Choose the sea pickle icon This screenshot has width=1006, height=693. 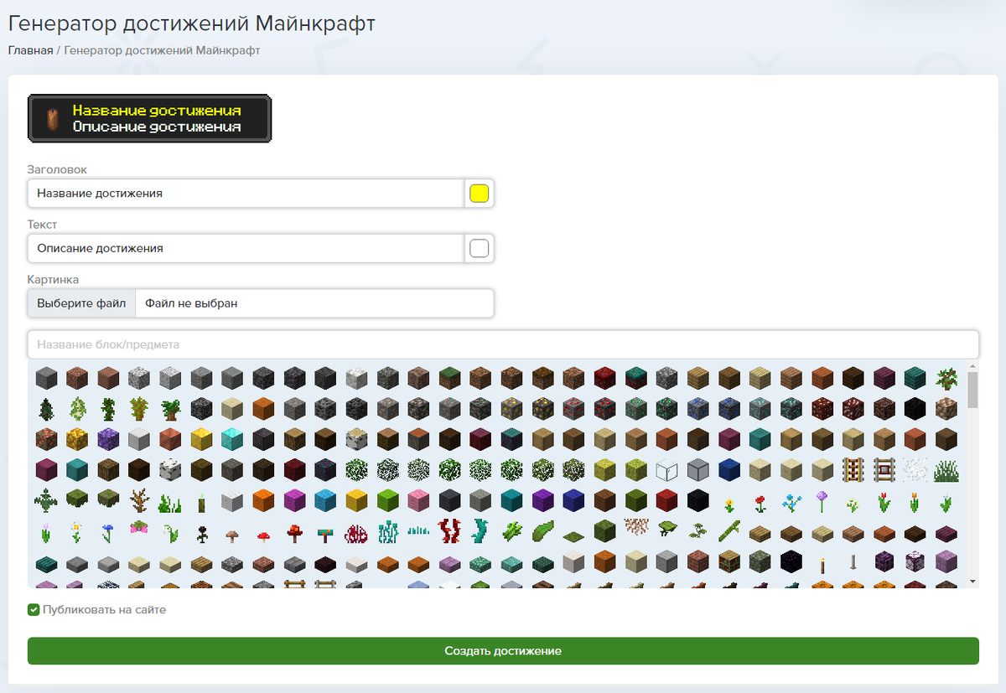202,503
